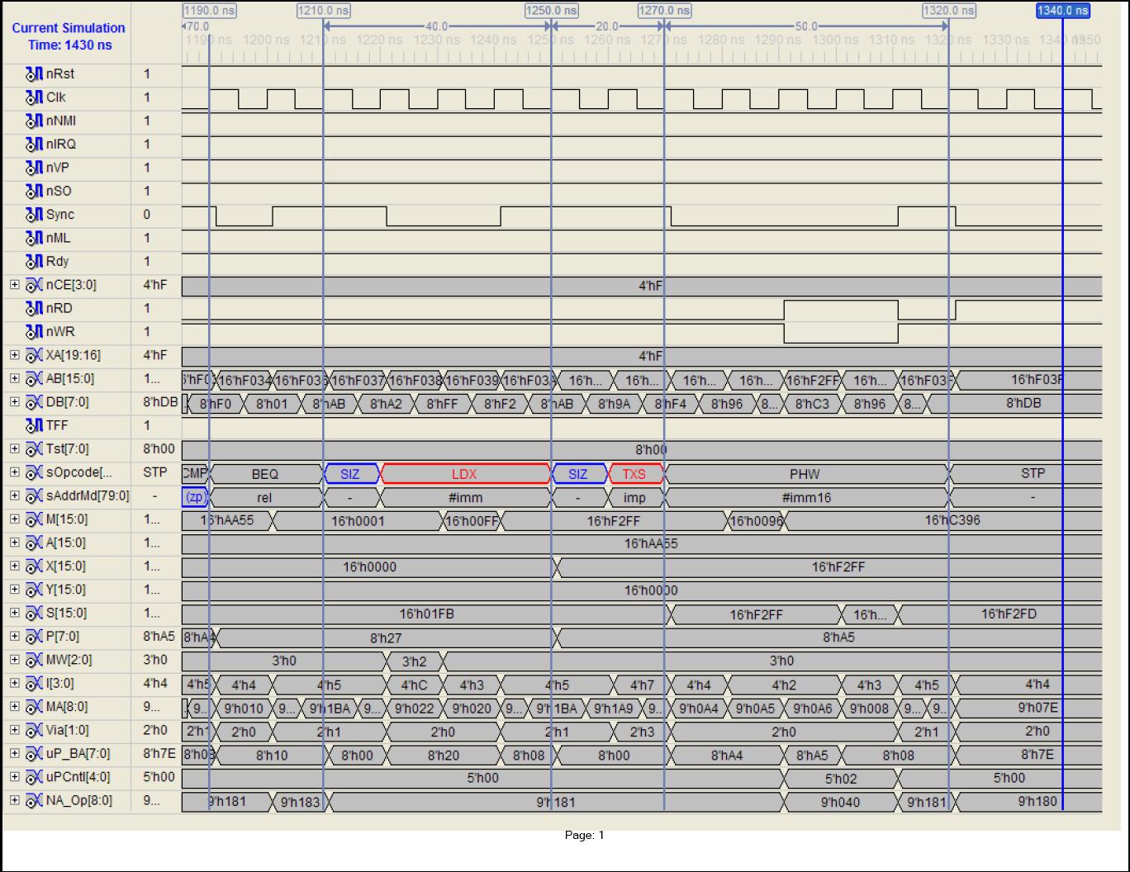
Task: Expand the nCE[3:0] bus
Action: (14, 285)
